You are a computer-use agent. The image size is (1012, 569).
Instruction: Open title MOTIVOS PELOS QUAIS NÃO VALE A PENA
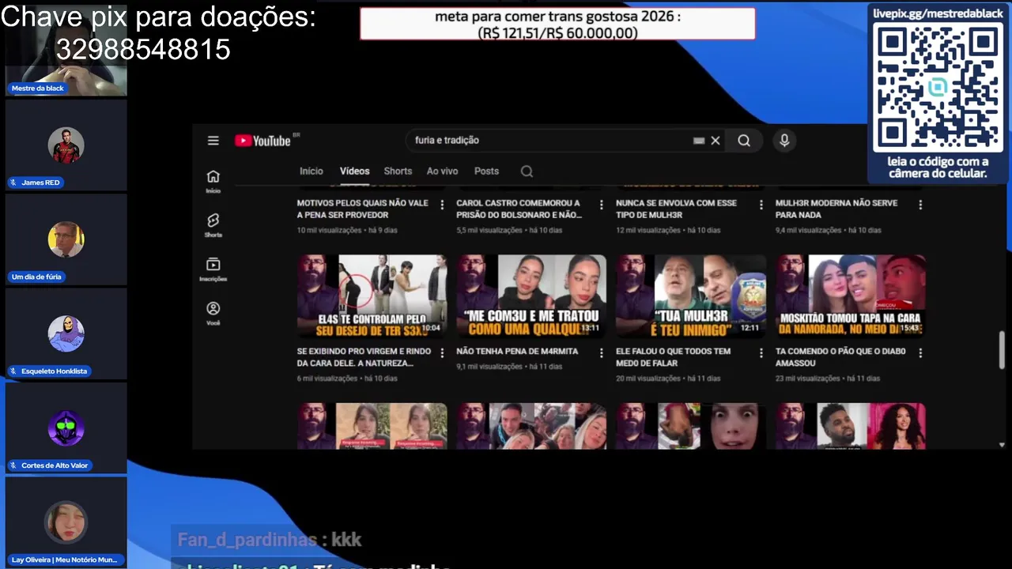pyautogui.click(x=362, y=209)
